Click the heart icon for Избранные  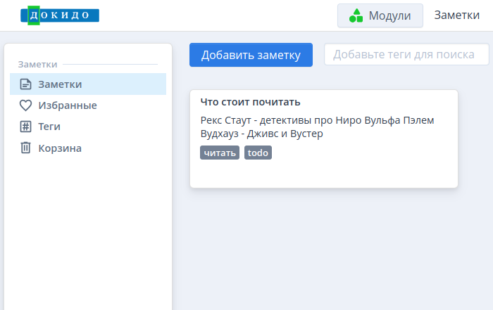(x=25, y=105)
